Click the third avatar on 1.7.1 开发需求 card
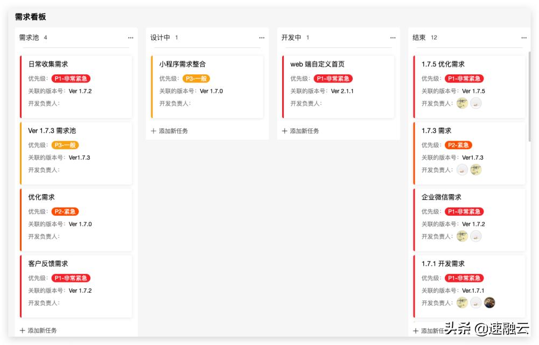The width and height of the screenshot is (539, 345). tap(488, 302)
